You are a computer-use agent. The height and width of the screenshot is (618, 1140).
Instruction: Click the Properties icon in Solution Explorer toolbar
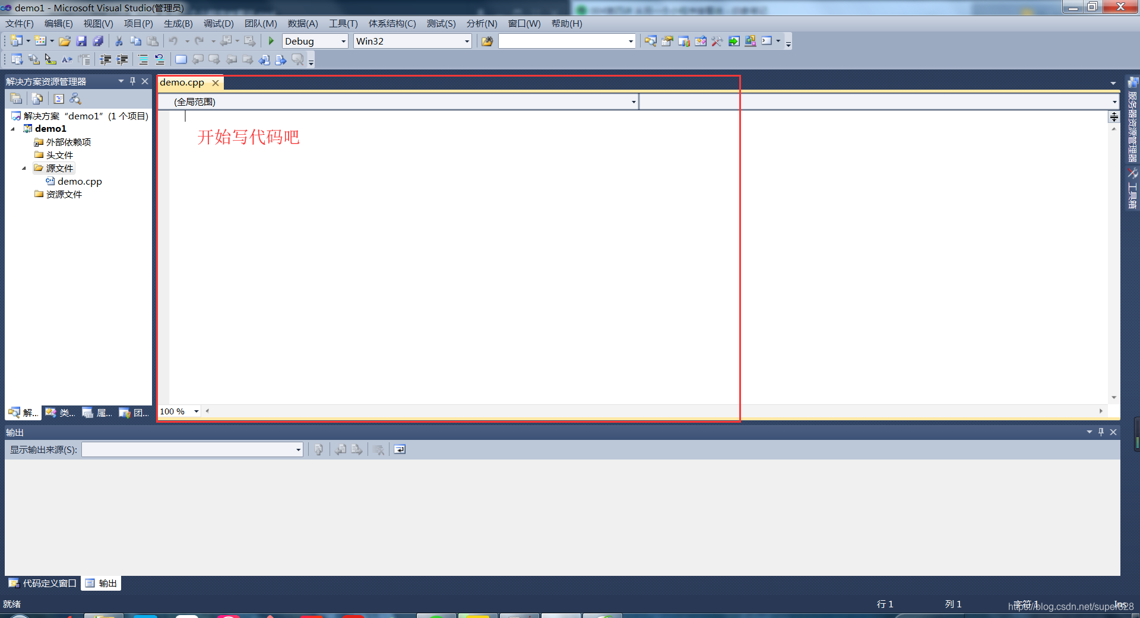[16, 99]
